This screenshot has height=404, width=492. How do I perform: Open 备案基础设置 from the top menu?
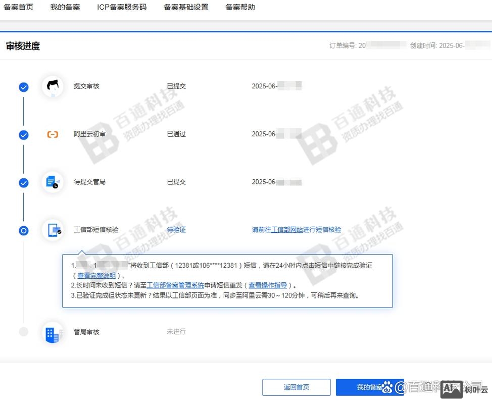(x=185, y=7)
